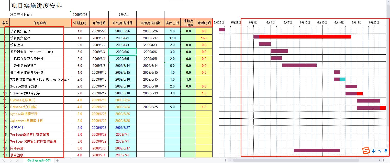Select the 序号 column header
Screen dimensions: 390x163
click(x=5, y=23)
